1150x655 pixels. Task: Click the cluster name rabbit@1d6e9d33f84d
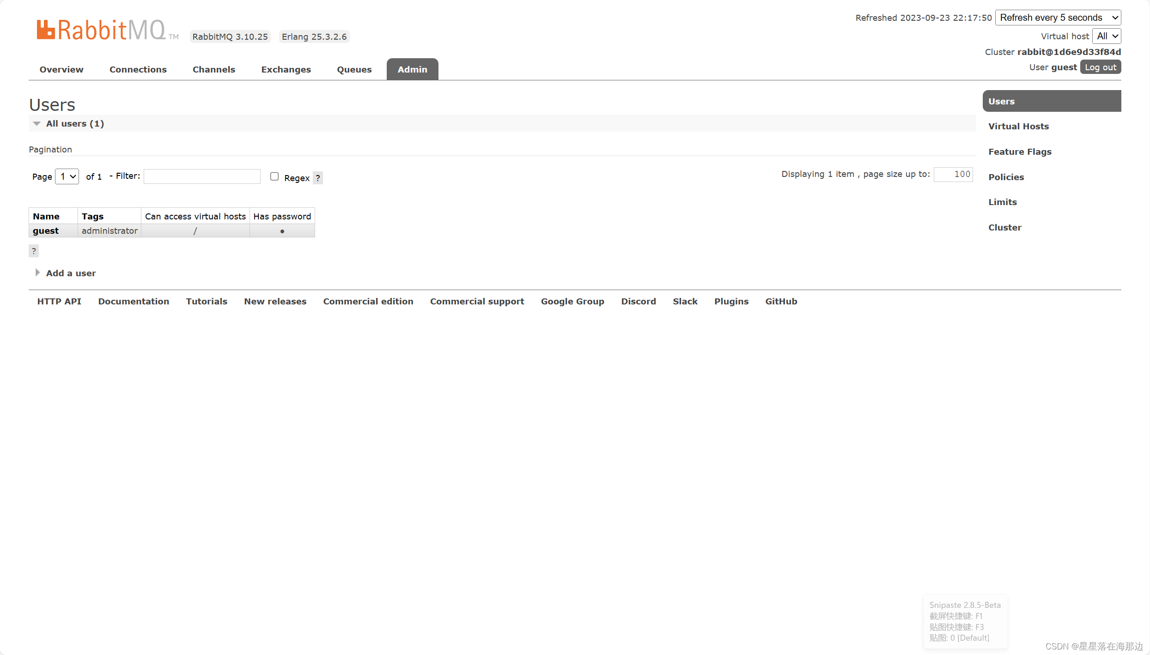pos(1069,52)
